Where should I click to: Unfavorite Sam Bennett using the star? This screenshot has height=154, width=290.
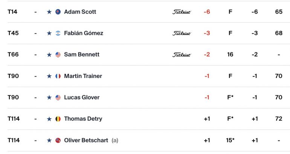point(49,55)
